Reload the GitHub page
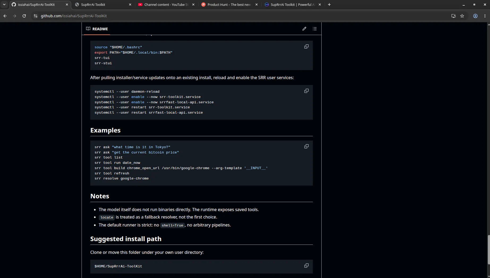The image size is (490, 278). tap(24, 16)
